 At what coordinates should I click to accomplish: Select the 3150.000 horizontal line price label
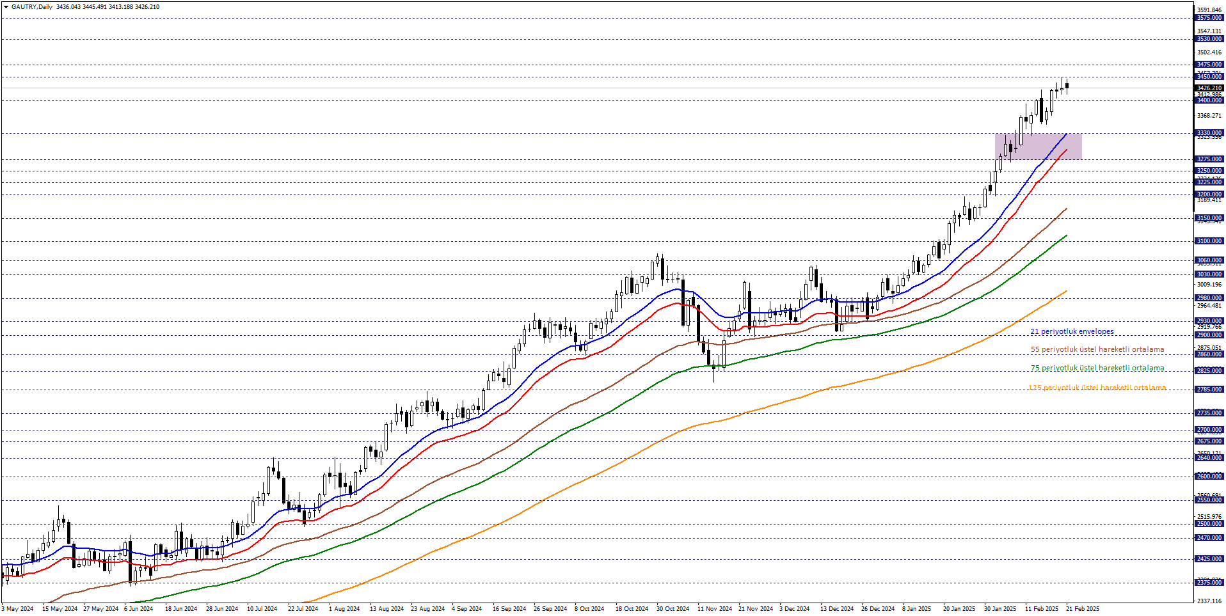[1209, 218]
